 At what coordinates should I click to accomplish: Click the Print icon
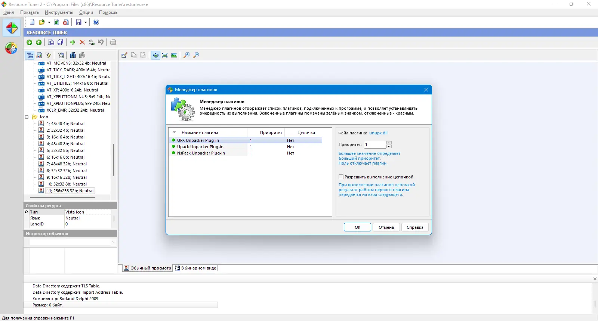pyautogui.click(x=113, y=42)
